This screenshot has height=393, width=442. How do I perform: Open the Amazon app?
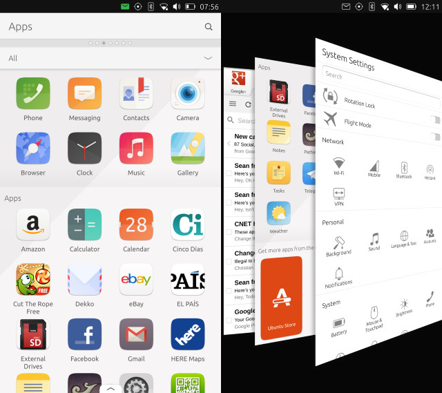pyautogui.click(x=33, y=224)
